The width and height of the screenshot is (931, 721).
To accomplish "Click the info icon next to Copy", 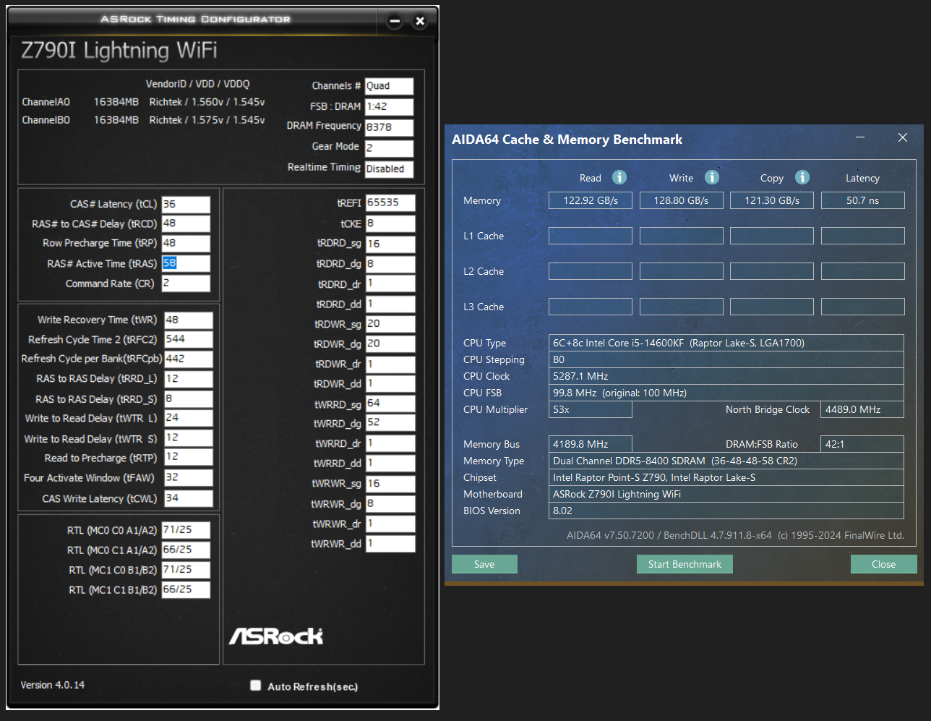I will [x=802, y=177].
